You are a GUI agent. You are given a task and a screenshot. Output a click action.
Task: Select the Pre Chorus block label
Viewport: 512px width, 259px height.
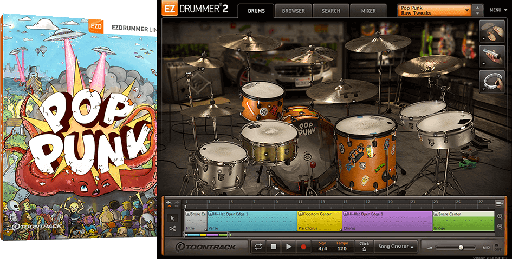pos(308,228)
